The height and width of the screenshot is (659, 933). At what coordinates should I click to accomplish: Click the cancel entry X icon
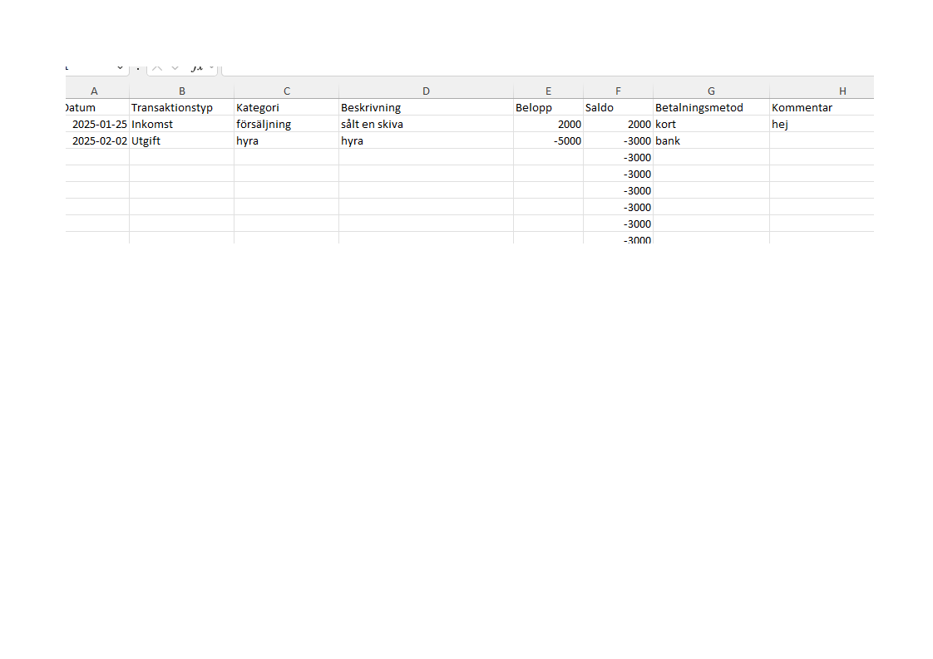[156, 67]
